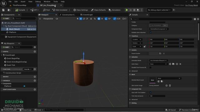
Task: Open Find in blueprint
Action: coord(46,10)
